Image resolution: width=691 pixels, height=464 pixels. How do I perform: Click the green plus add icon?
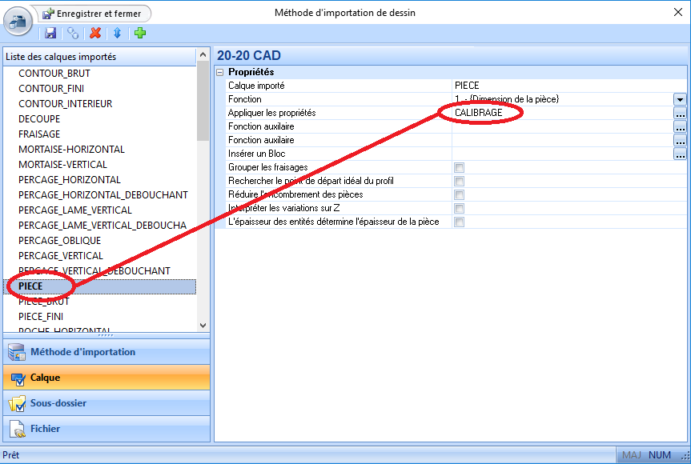pyautogui.click(x=140, y=33)
